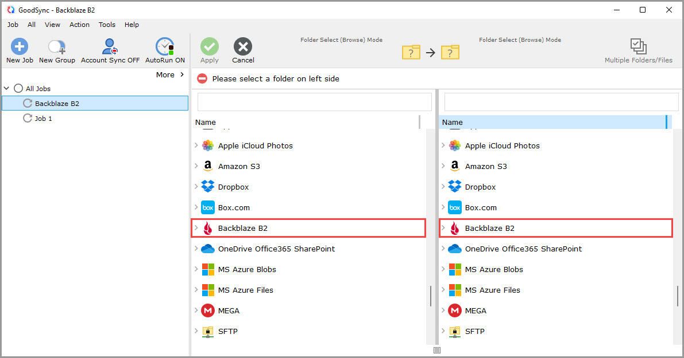Click Dropbox icon in left pane
The image size is (684, 358).
point(208,186)
